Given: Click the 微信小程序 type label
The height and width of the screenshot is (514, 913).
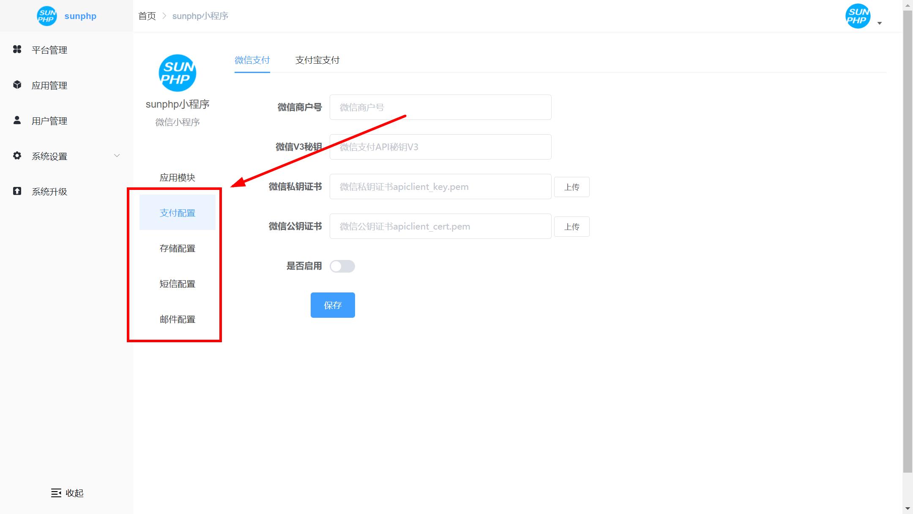Looking at the screenshot, I should (178, 122).
